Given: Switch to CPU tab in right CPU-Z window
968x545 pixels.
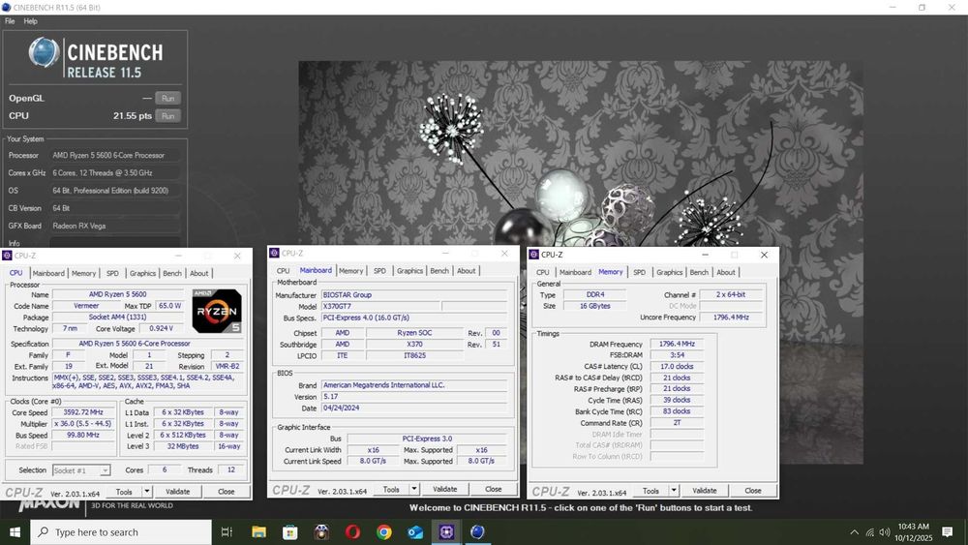Looking at the screenshot, I should click(x=543, y=272).
